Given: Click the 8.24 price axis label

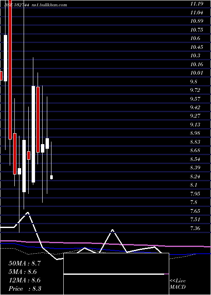Looking at the screenshot, I should click(x=195, y=176).
